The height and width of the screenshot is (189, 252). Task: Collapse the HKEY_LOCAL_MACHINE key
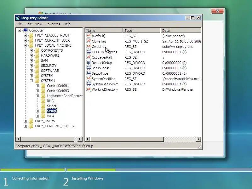(x=26, y=45)
